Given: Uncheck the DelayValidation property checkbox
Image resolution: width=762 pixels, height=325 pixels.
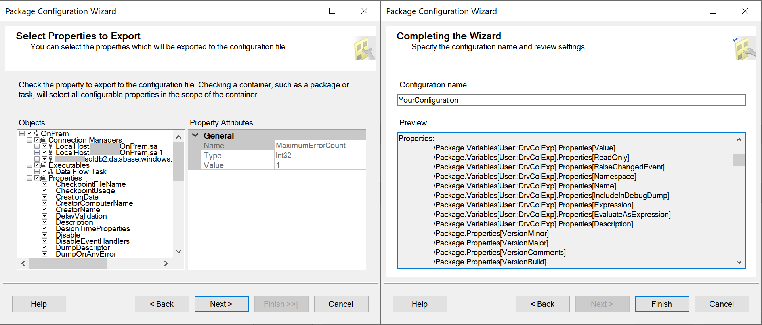Looking at the screenshot, I should click(44, 216).
